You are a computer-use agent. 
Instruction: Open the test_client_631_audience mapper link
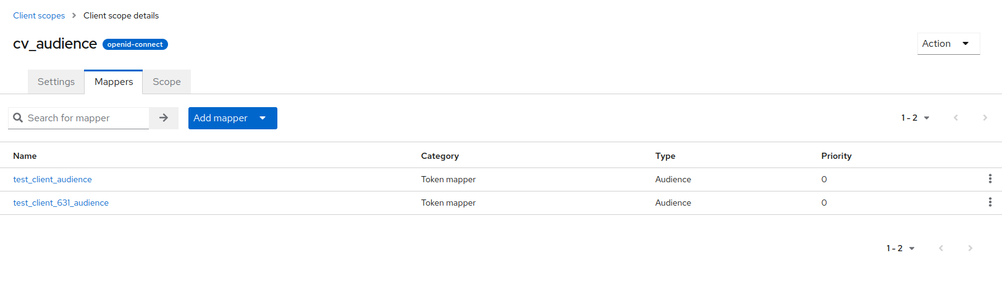[x=61, y=203]
